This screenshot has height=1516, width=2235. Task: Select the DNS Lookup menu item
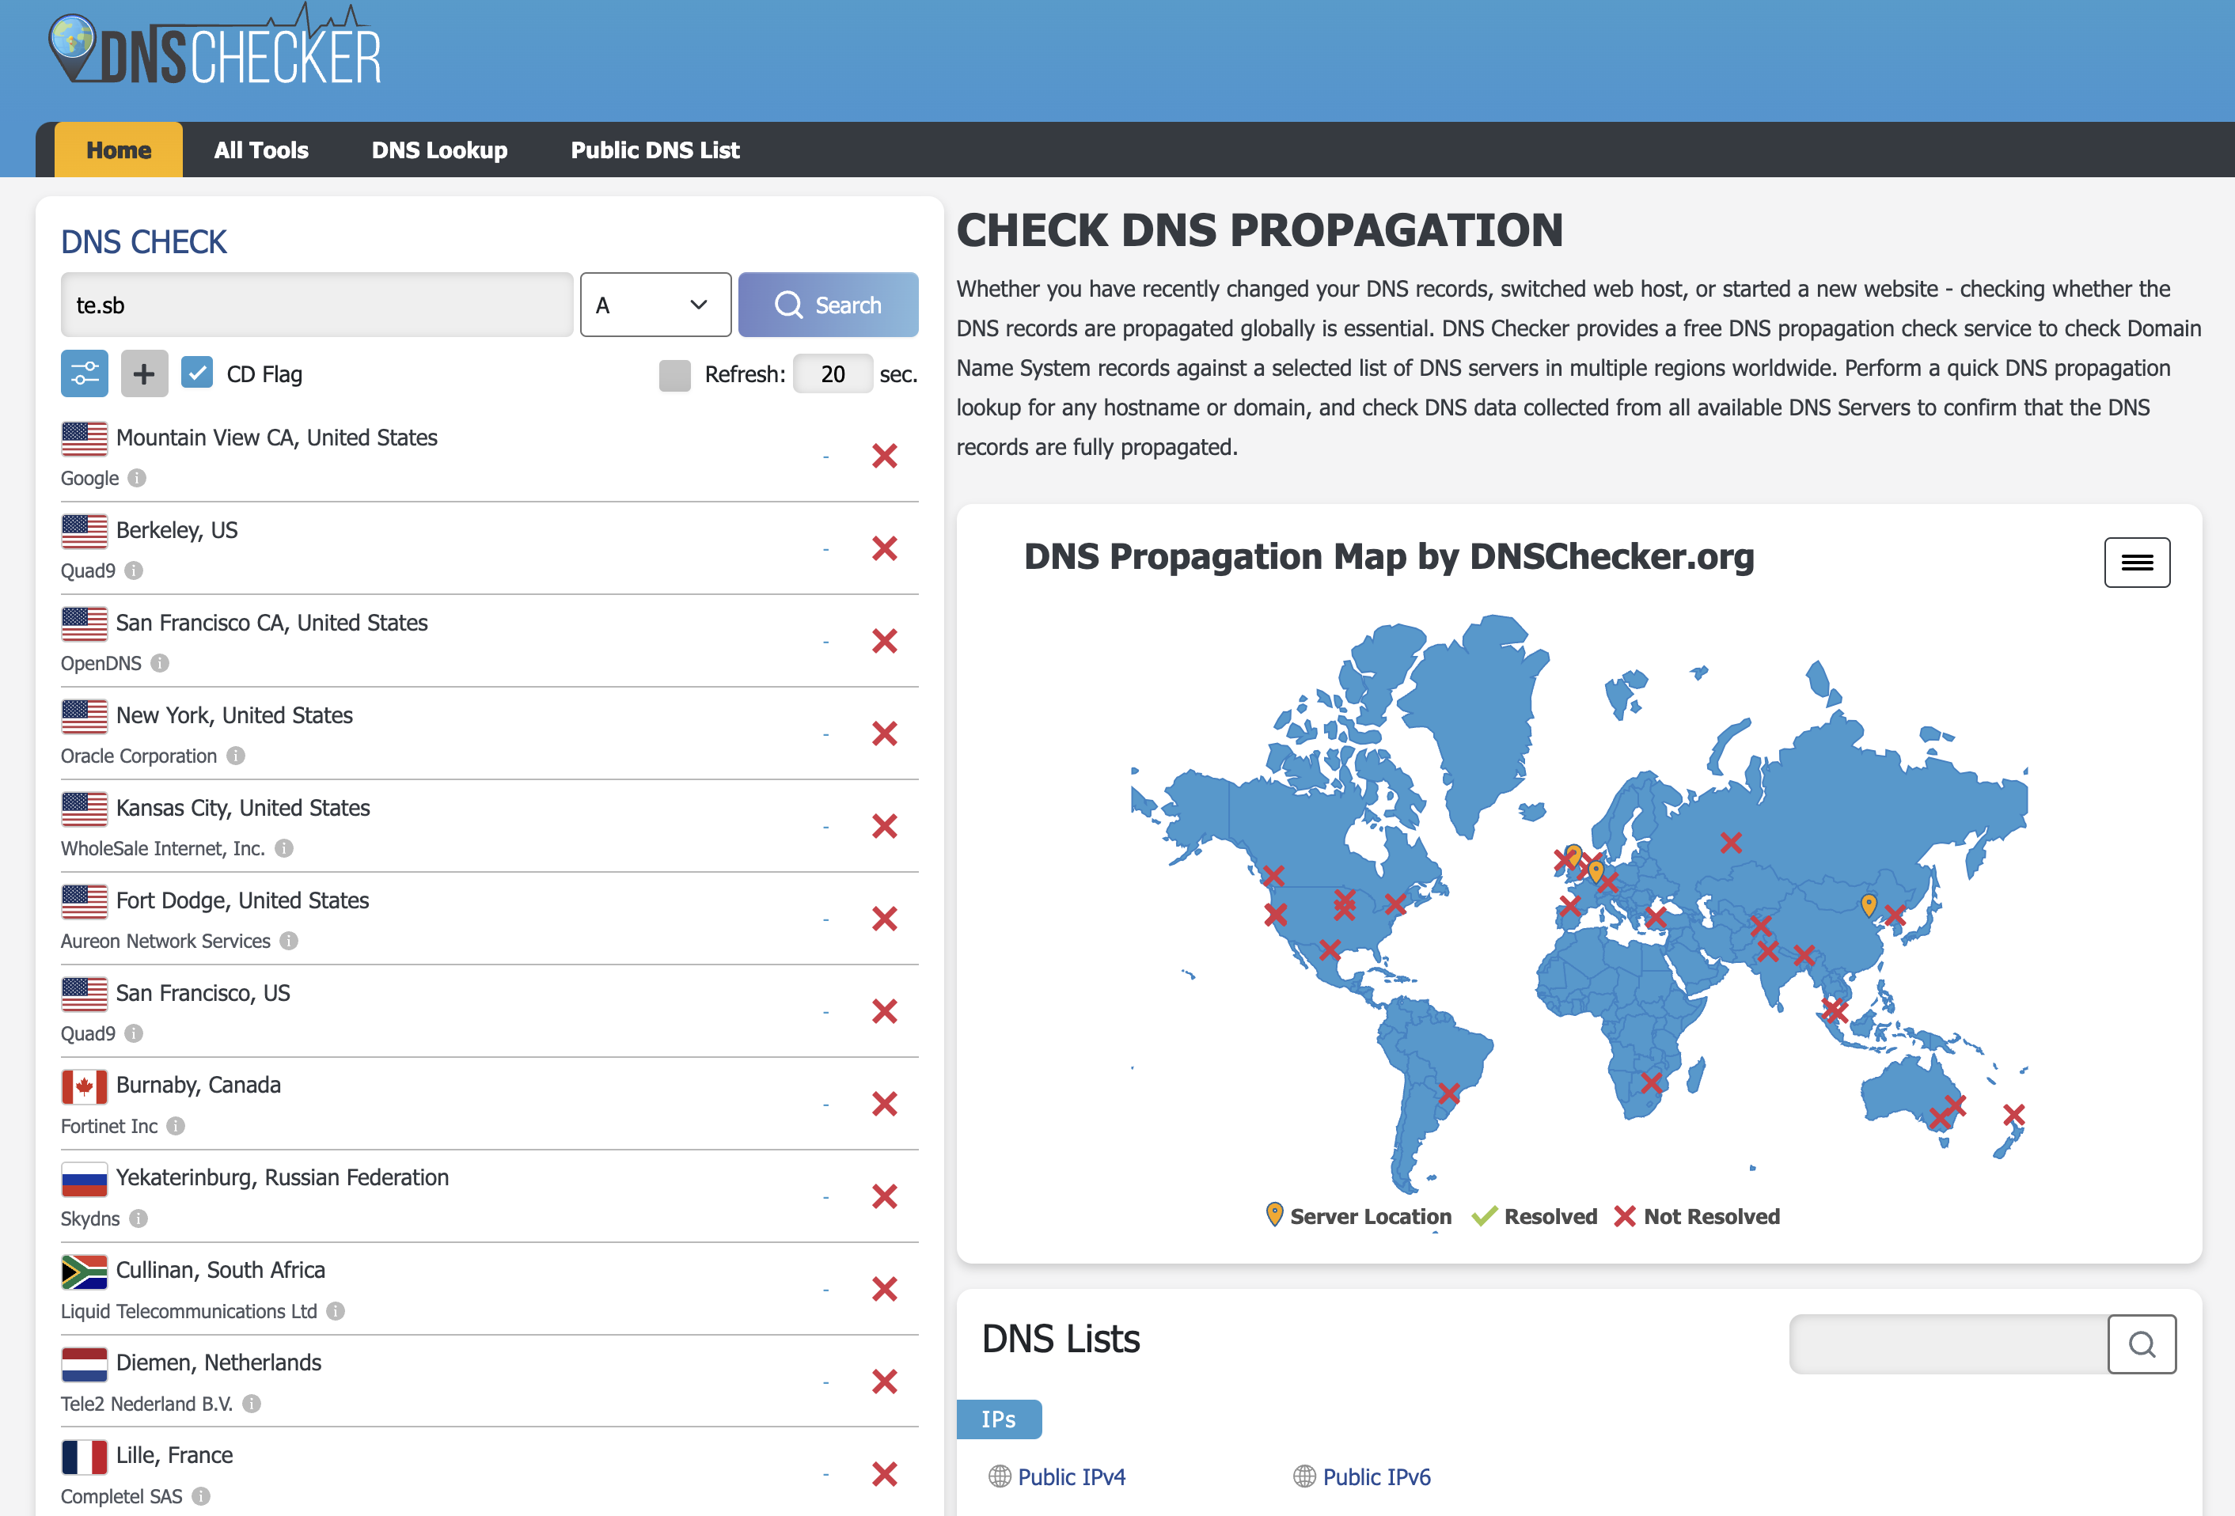(x=439, y=150)
